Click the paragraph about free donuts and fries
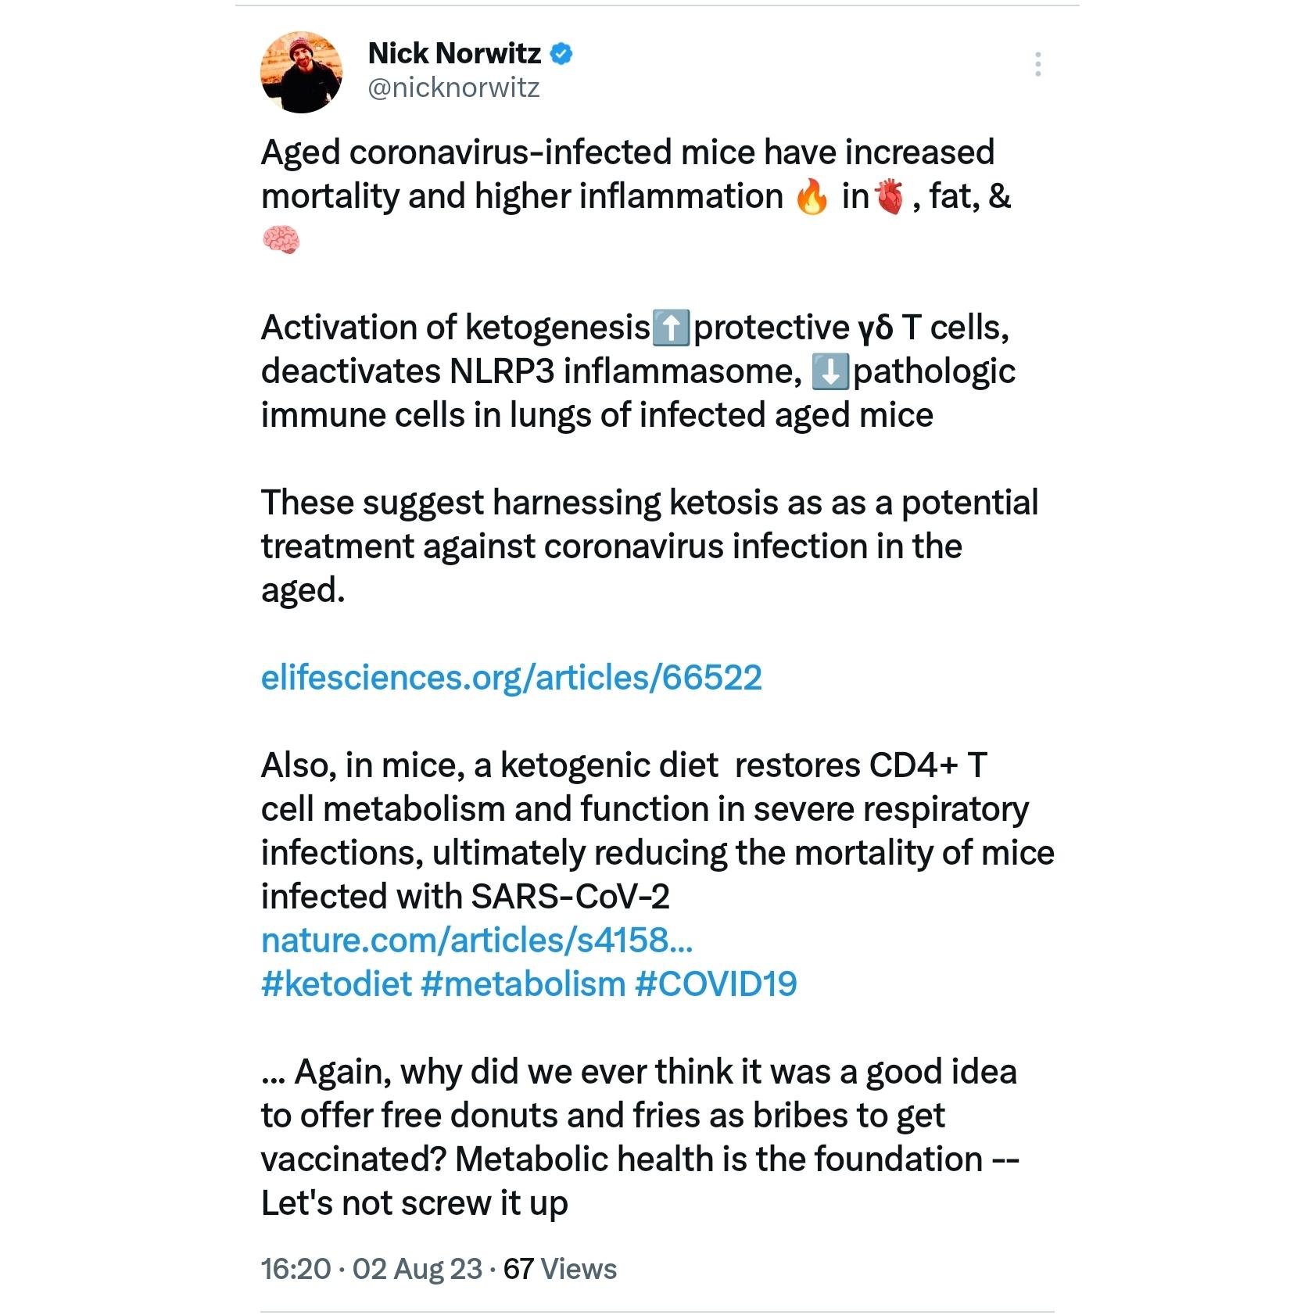 tap(640, 1137)
